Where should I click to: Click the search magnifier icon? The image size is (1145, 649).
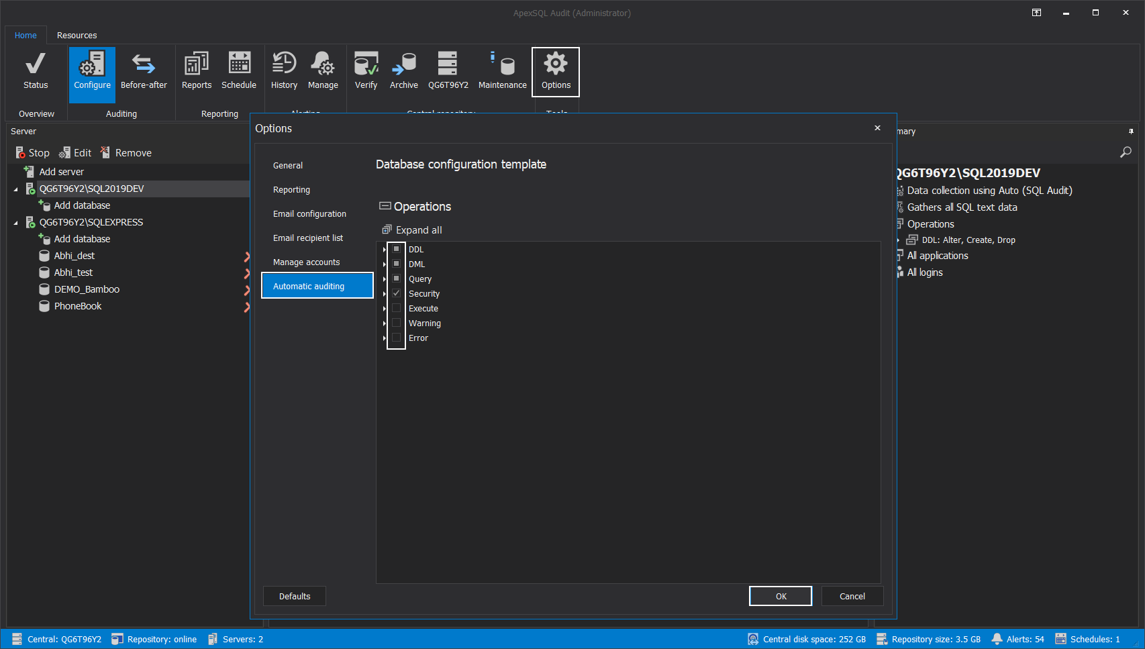pyautogui.click(x=1126, y=152)
